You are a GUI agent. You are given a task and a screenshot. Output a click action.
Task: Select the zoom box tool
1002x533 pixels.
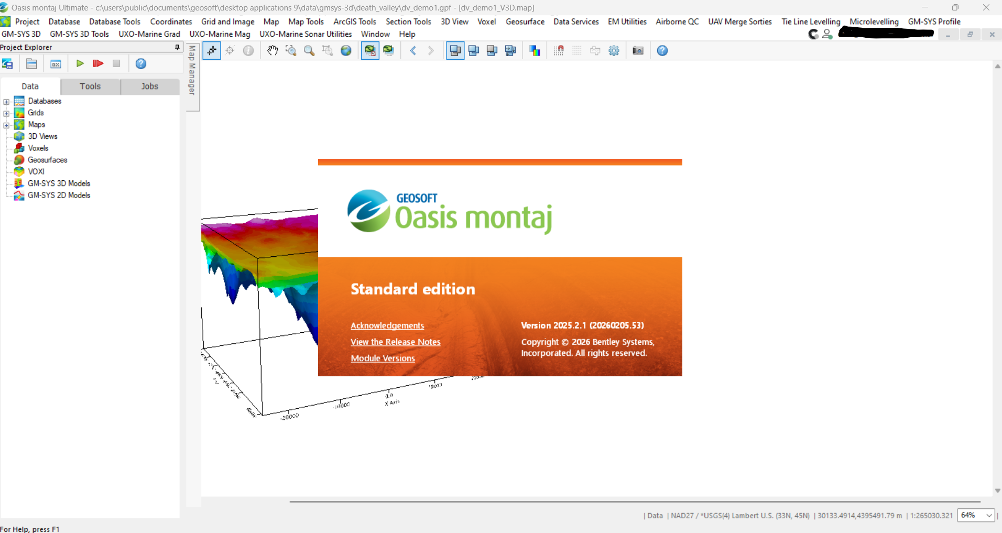click(x=291, y=51)
